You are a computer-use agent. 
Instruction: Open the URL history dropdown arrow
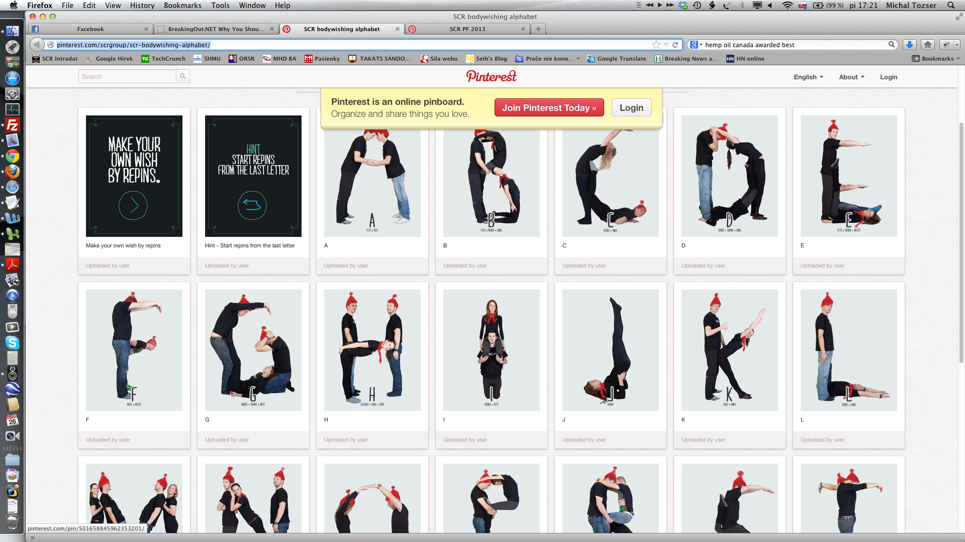coord(666,45)
